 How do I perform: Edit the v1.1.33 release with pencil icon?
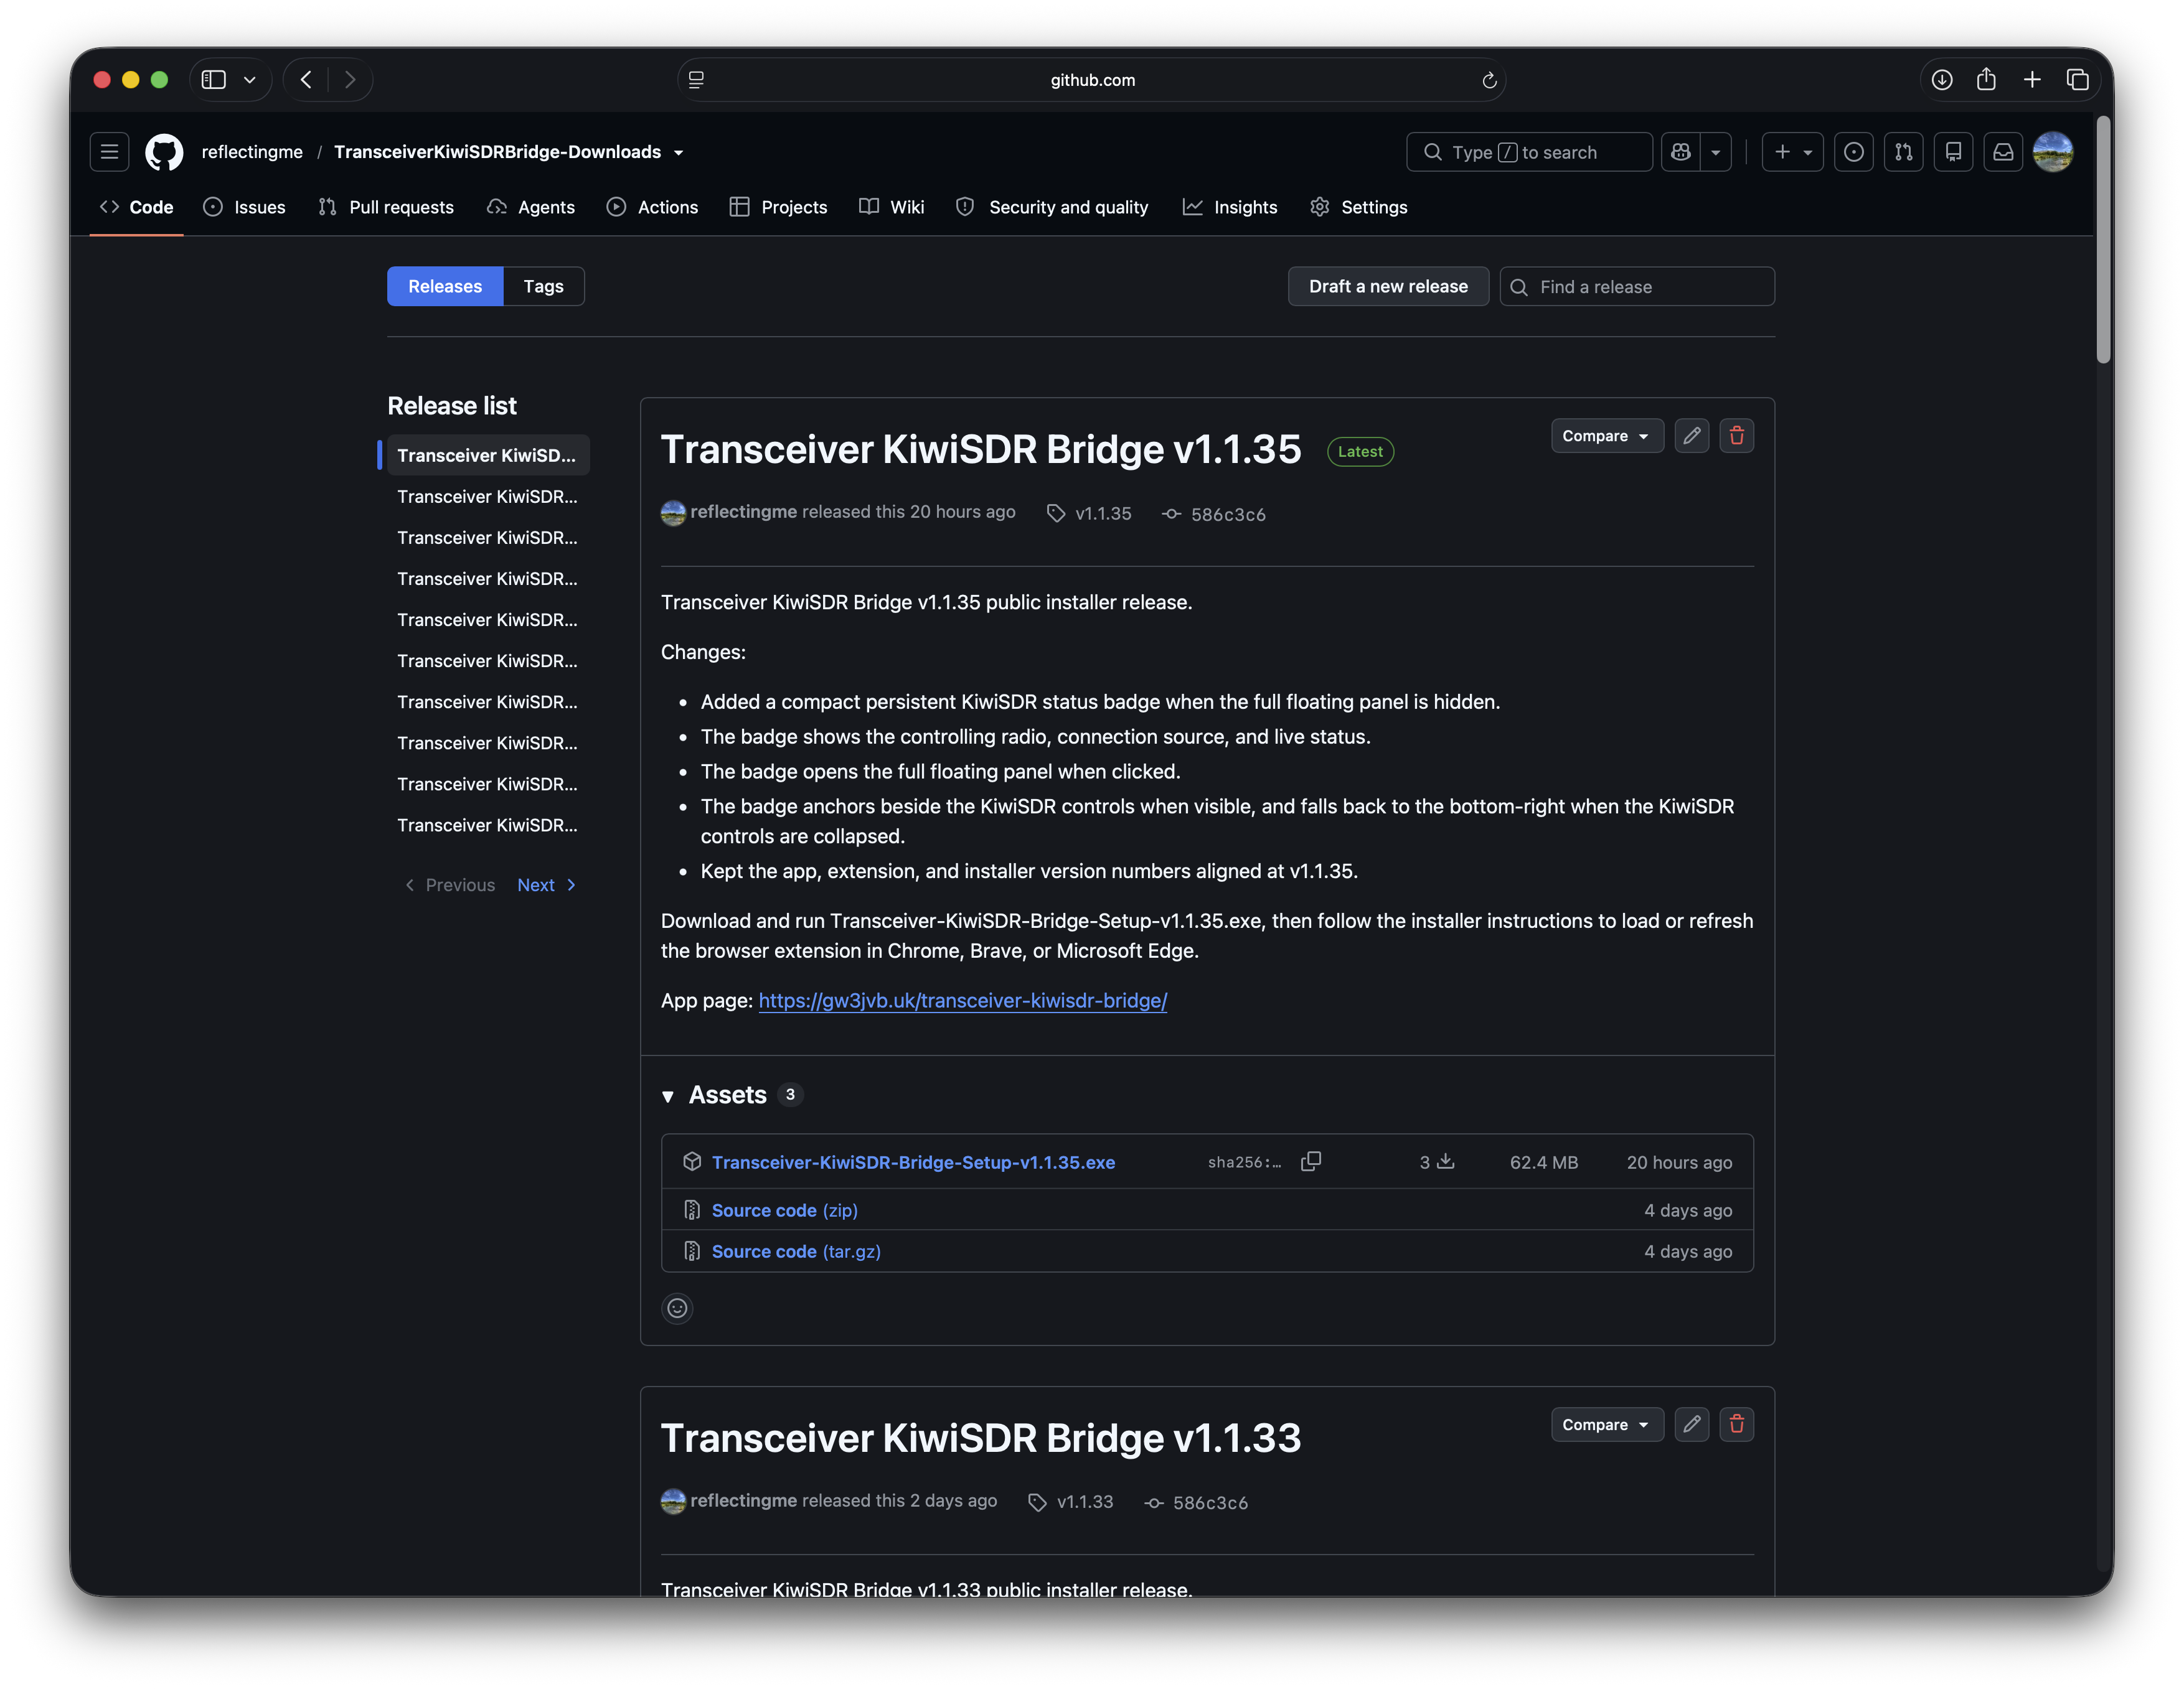pyautogui.click(x=1692, y=1424)
